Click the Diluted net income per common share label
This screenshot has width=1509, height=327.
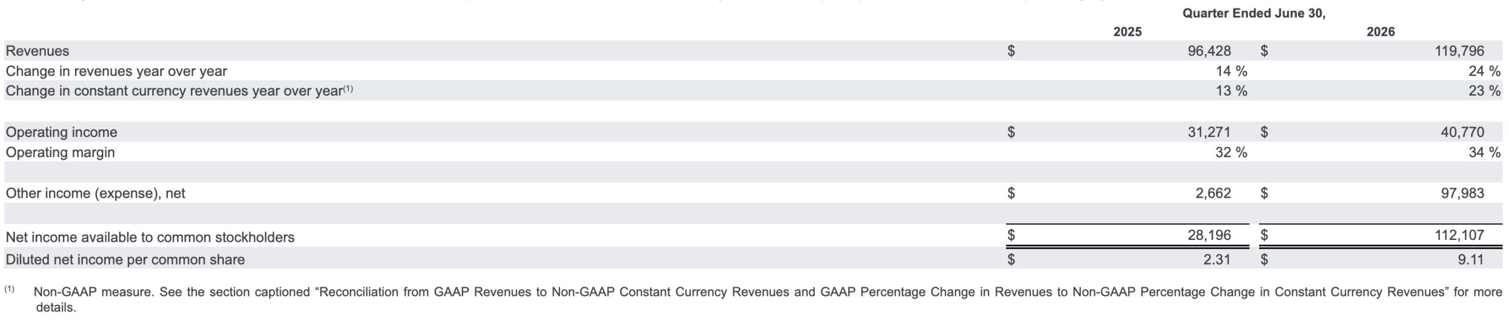[125, 259]
